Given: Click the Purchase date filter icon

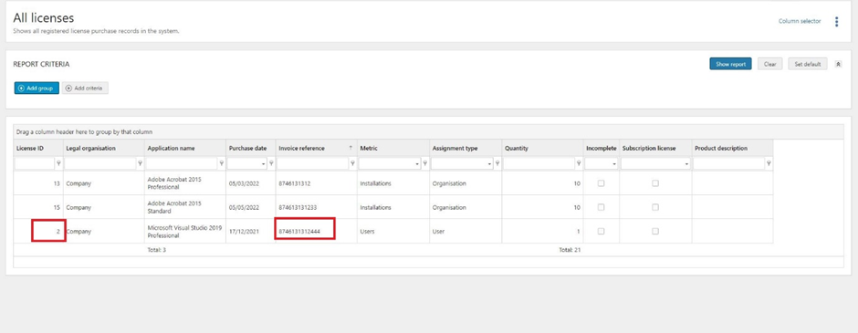Looking at the screenshot, I should coord(272,163).
